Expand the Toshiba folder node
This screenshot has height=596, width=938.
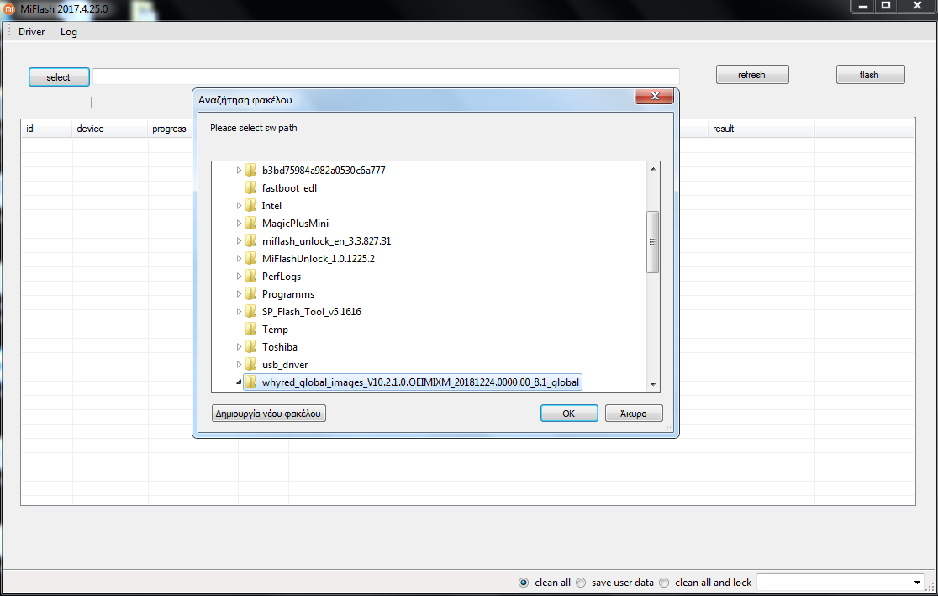239,346
